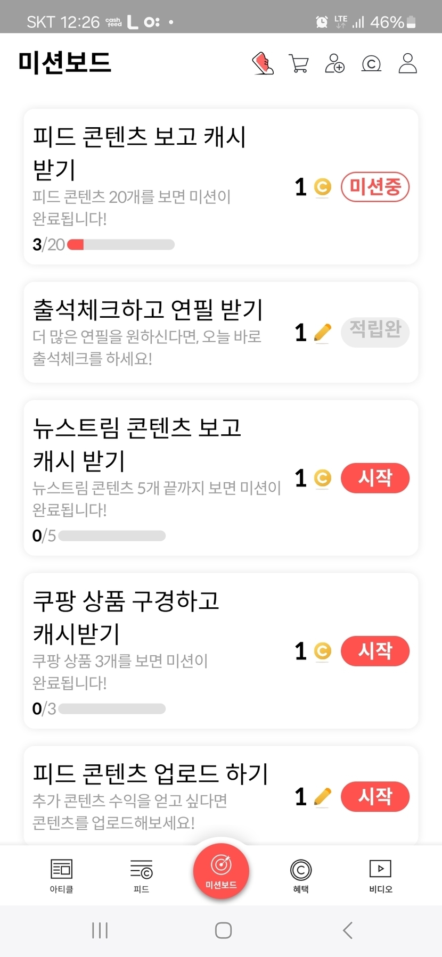Tap the red sneaker icon in header
This screenshot has width=442, height=957.
(263, 63)
